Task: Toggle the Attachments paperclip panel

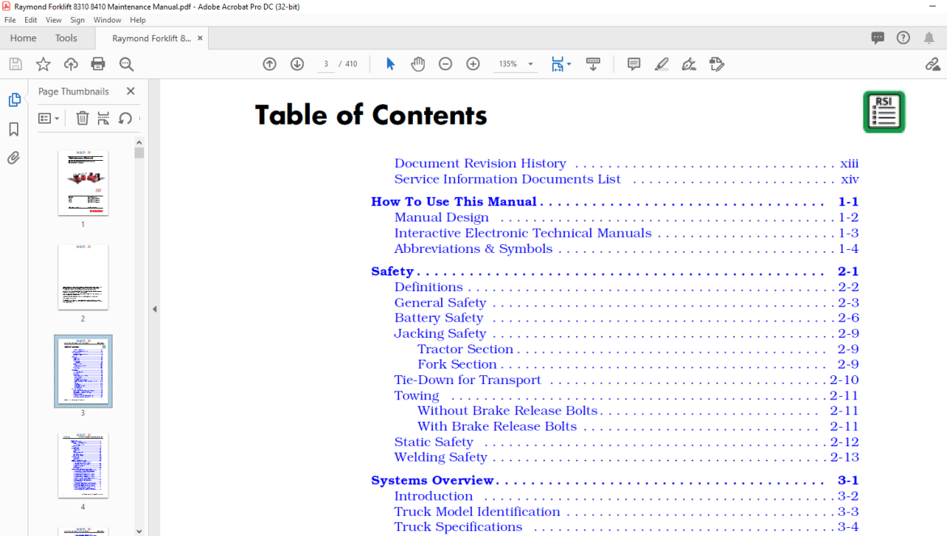Action: (x=14, y=158)
